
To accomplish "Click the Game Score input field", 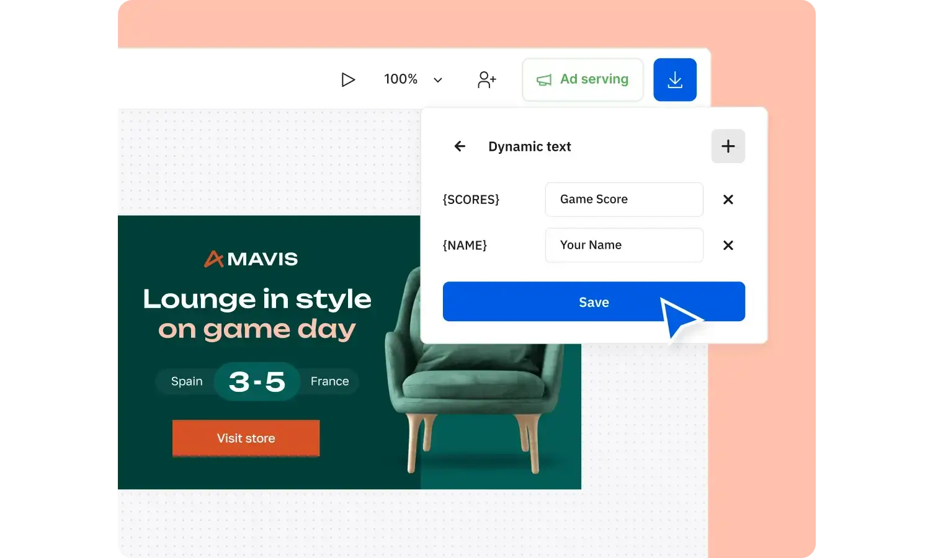I will [624, 200].
